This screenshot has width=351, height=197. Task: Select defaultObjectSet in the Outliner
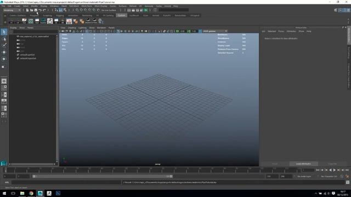click(28, 59)
